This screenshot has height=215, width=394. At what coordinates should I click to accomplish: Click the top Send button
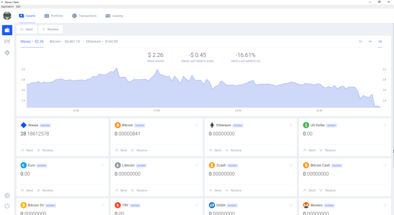coord(26,29)
